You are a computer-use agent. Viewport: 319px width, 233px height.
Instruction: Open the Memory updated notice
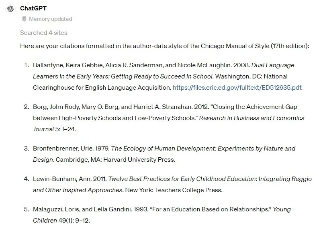pyautogui.click(x=47, y=19)
